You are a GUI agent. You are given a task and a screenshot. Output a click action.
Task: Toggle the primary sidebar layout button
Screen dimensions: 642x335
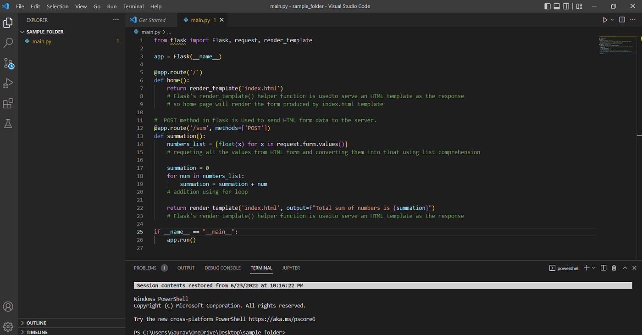(548, 6)
